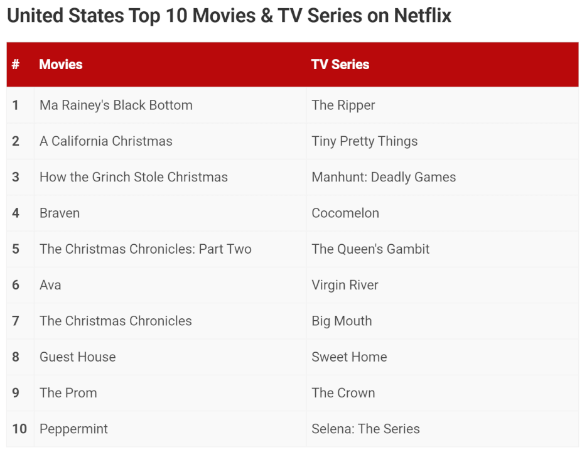Viewport: 582px width, 452px height.
Task: Open The Prom movie entry
Action: [x=68, y=393]
